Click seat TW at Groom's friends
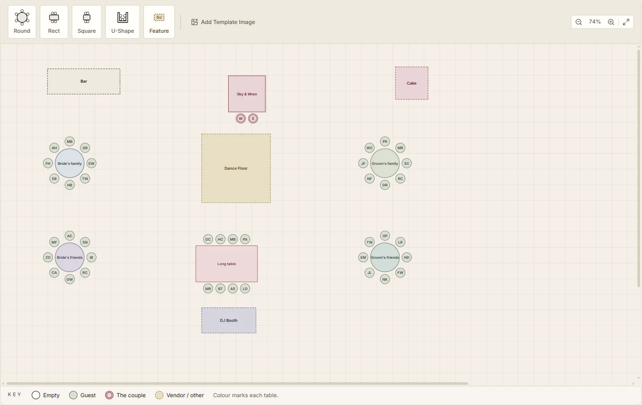 [370, 242]
